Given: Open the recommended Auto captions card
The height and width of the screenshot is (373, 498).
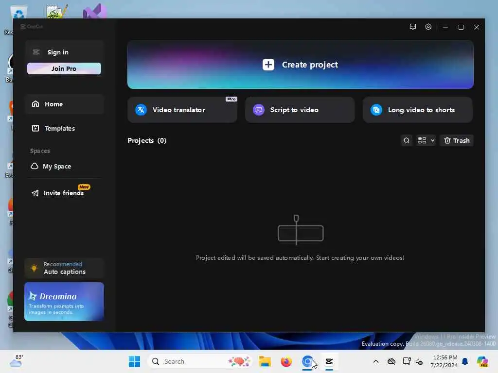Looking at the screenshot, I should point(64,268).
